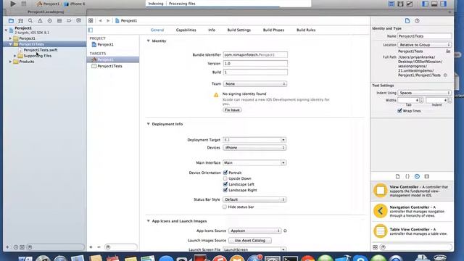
Task: Open the Media library
Action: [427, 176]
